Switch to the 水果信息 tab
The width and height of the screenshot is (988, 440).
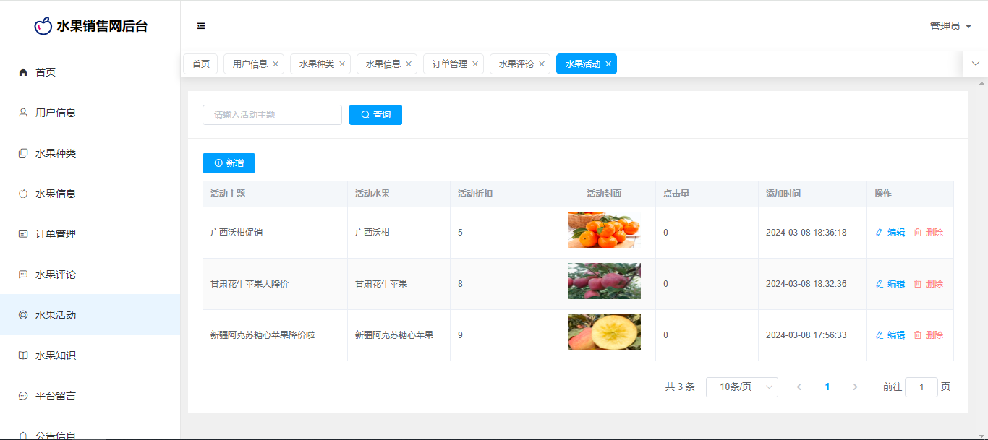click(x=383, y=64)
